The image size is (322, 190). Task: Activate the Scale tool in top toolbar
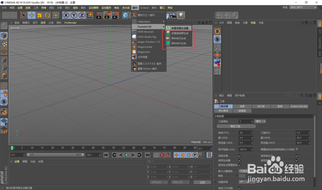39,15
